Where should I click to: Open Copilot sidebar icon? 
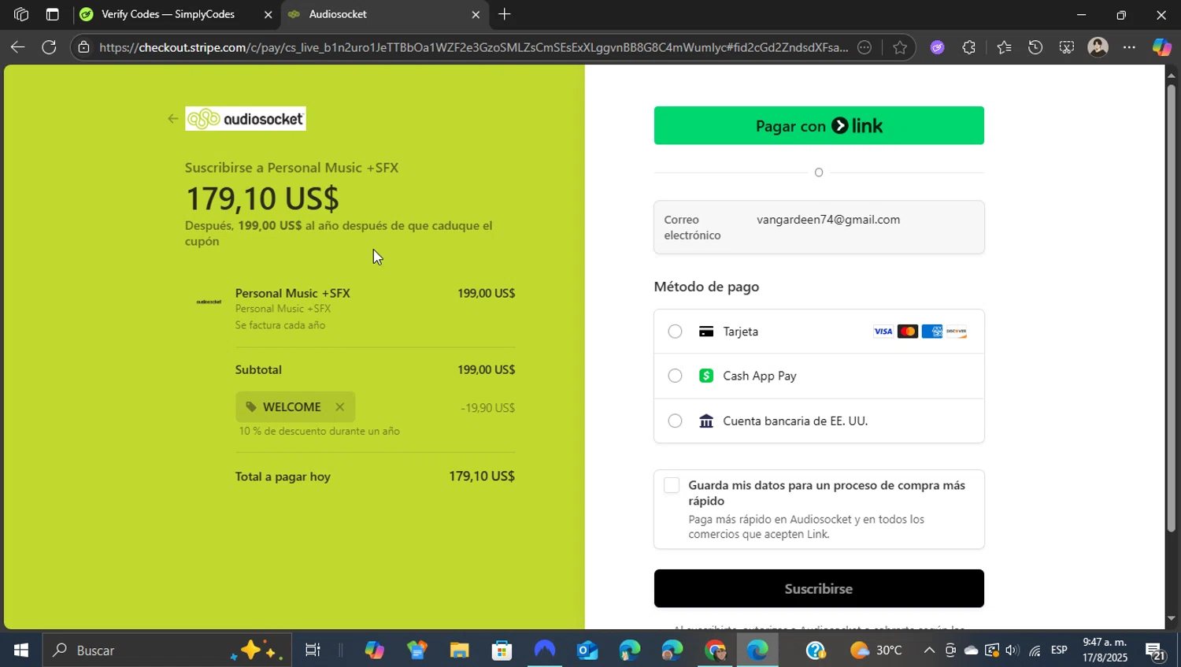click(1161, 47)
